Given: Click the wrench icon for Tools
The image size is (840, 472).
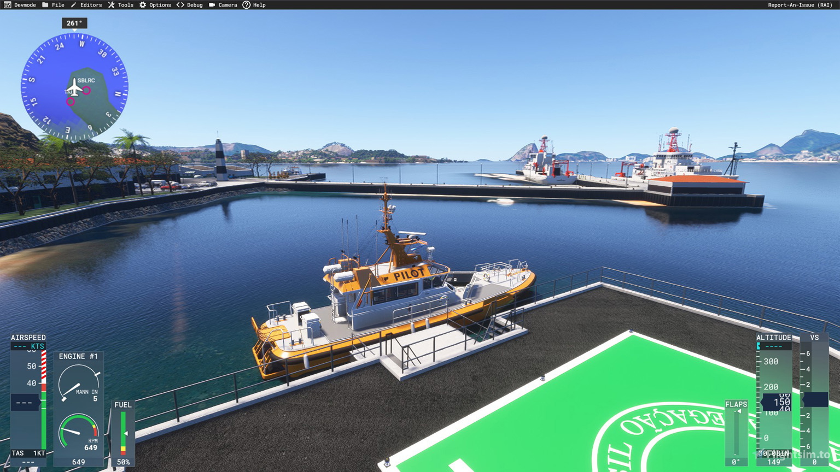Looking at the screenshot, I should [x=111, y=5].
